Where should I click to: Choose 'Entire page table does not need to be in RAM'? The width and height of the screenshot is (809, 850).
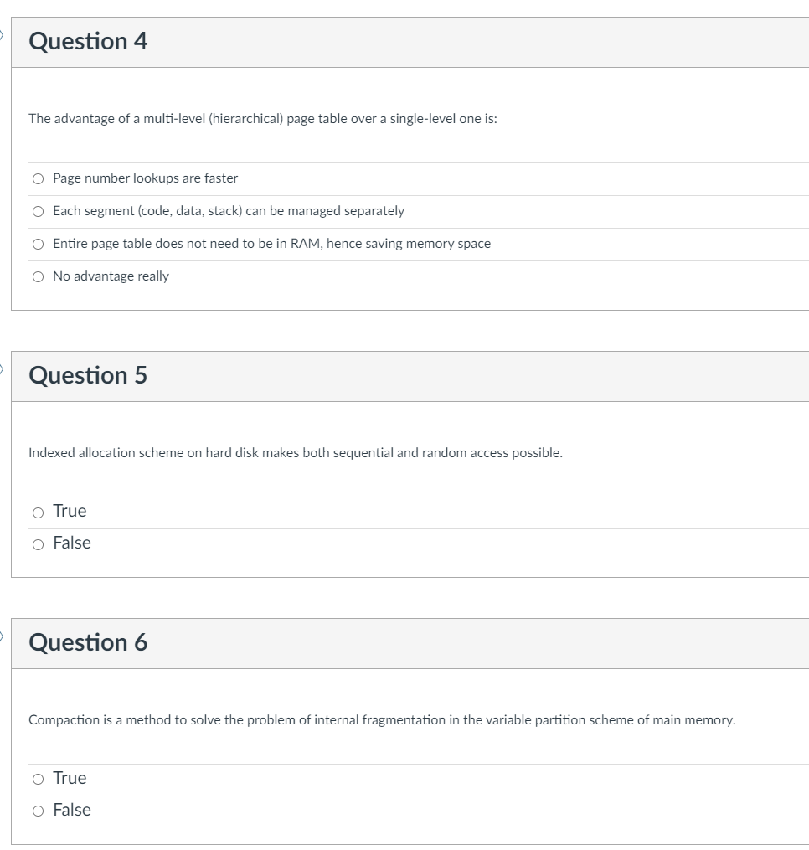38,244
